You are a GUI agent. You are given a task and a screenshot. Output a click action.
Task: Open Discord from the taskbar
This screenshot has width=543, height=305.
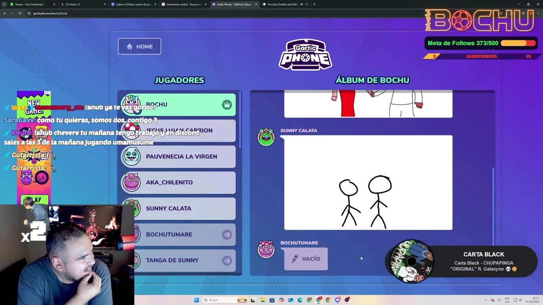coord(338,300)
